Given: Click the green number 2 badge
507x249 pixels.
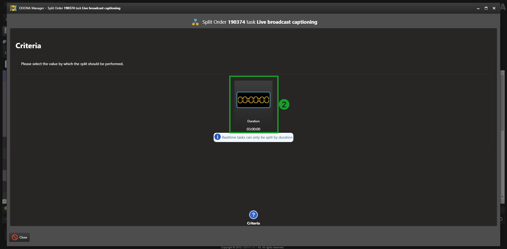Looking at the screenshot, I should tap(284, 104).
